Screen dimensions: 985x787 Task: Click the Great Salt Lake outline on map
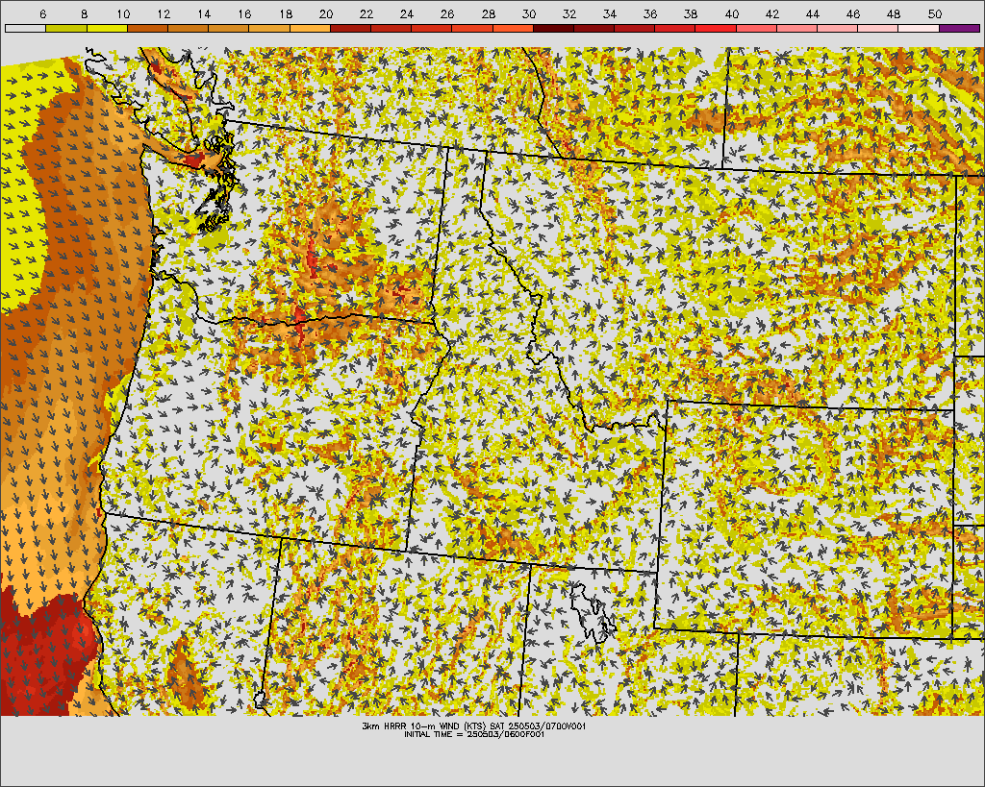click(x=593, y=613)
